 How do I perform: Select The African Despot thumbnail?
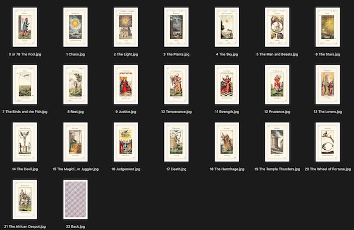click(x=25, y=200)
